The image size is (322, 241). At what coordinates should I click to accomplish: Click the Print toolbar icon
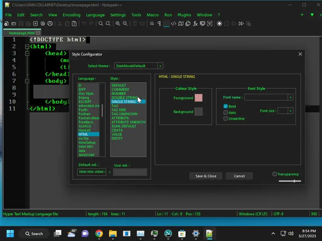point(50,24)
